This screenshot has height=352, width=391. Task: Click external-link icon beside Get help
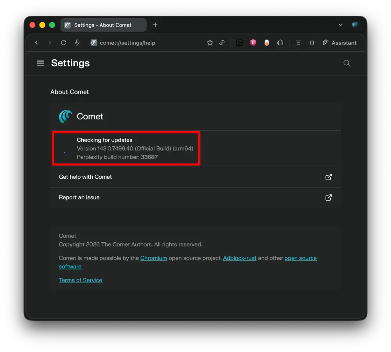point(329,177)
